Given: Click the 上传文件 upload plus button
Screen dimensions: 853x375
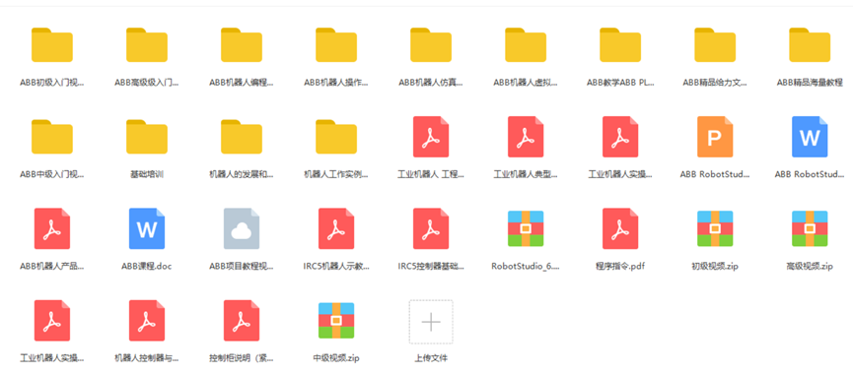Looking at the screenshot, I should coord(431,322).
